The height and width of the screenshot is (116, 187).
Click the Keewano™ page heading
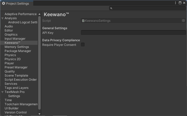tap(56, 15)
